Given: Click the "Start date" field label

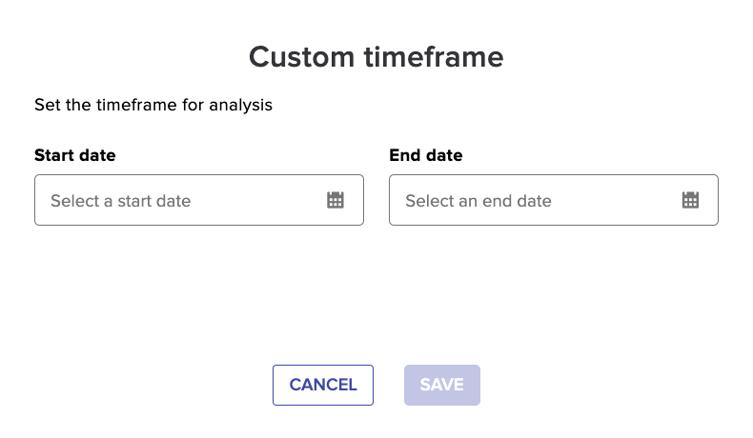Looking at the screenshot, I should tap(75, 155).
